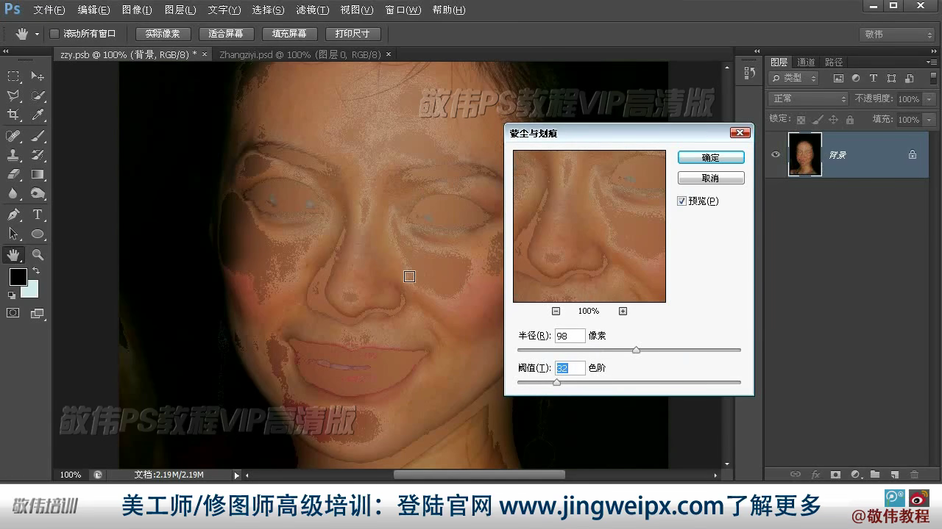Viewport: 942px width, 529px height.
Task: Open the workspace switcher dropdown
Action: (x=897, y=35)
